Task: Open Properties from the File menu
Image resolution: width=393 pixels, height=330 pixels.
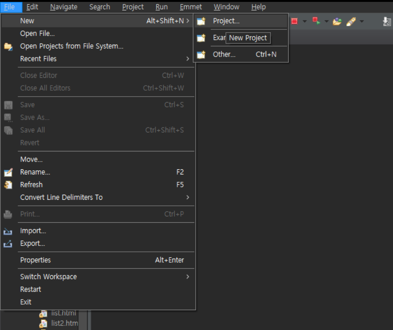Action: click(x=98, y=260)
